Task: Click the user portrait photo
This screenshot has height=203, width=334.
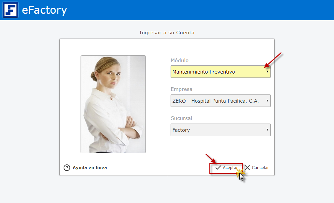Action: click(x=113, y=104)
